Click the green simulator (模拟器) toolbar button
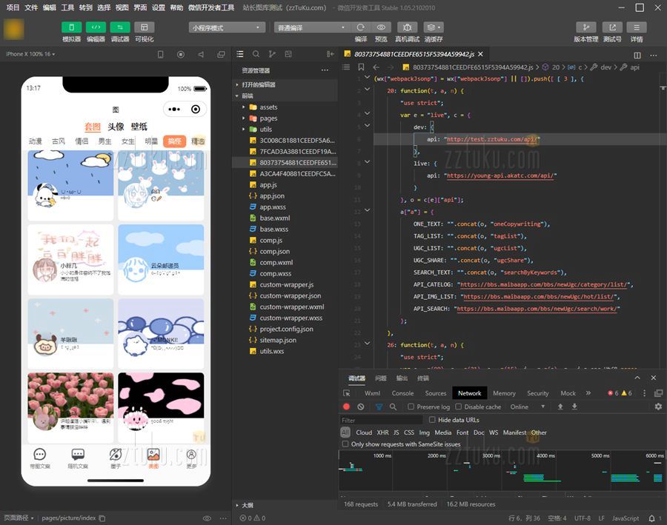The width and height of the screenshot is (667, 525). (72, 27)
